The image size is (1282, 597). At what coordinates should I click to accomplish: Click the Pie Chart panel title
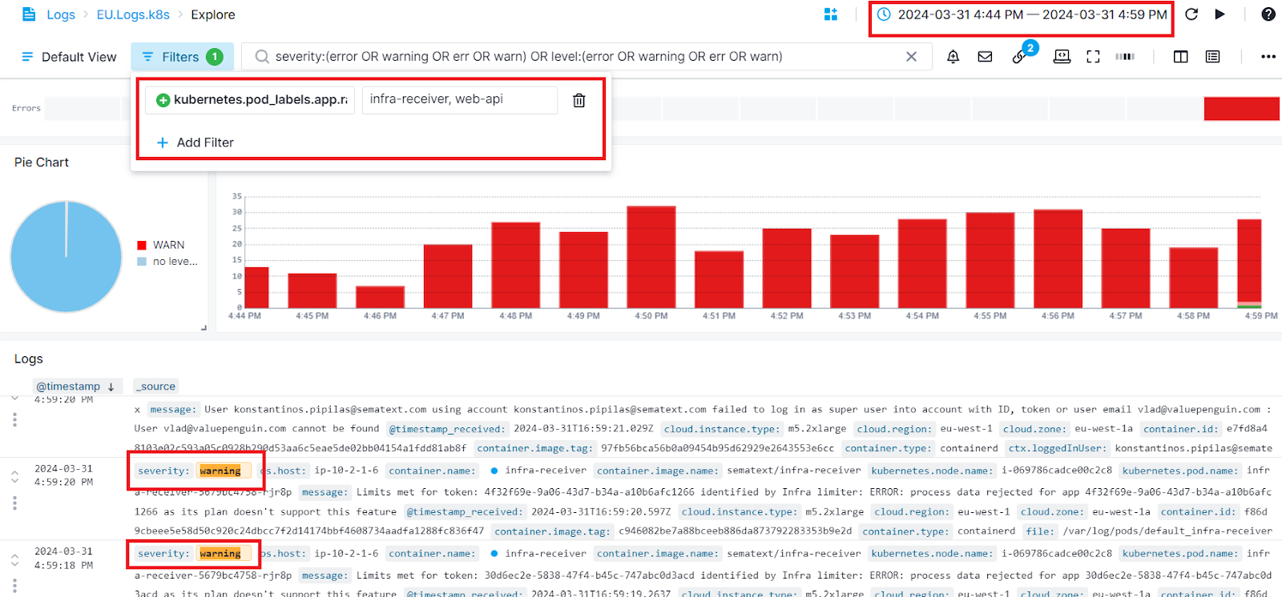coord(42,162)
